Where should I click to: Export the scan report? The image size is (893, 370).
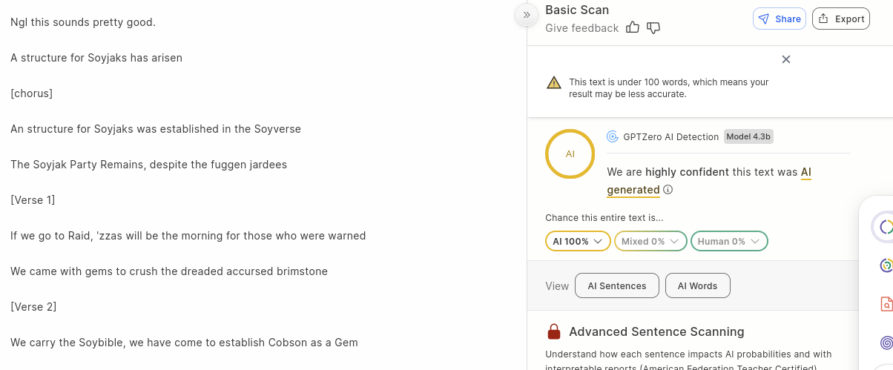coord(841,19)
